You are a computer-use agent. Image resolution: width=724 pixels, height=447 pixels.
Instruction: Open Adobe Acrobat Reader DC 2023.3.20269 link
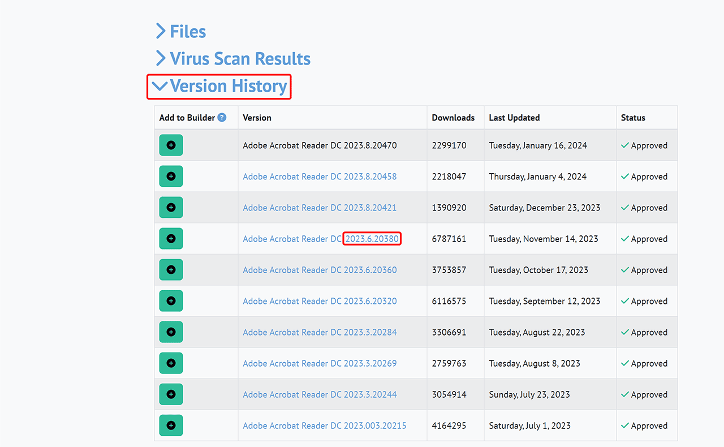pyautogui.click(x=320, y=363)
